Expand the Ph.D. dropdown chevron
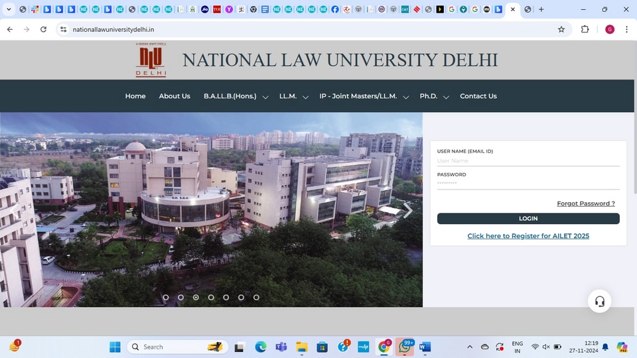The height and width of the screenshot is (358, 637). [446, 97]
